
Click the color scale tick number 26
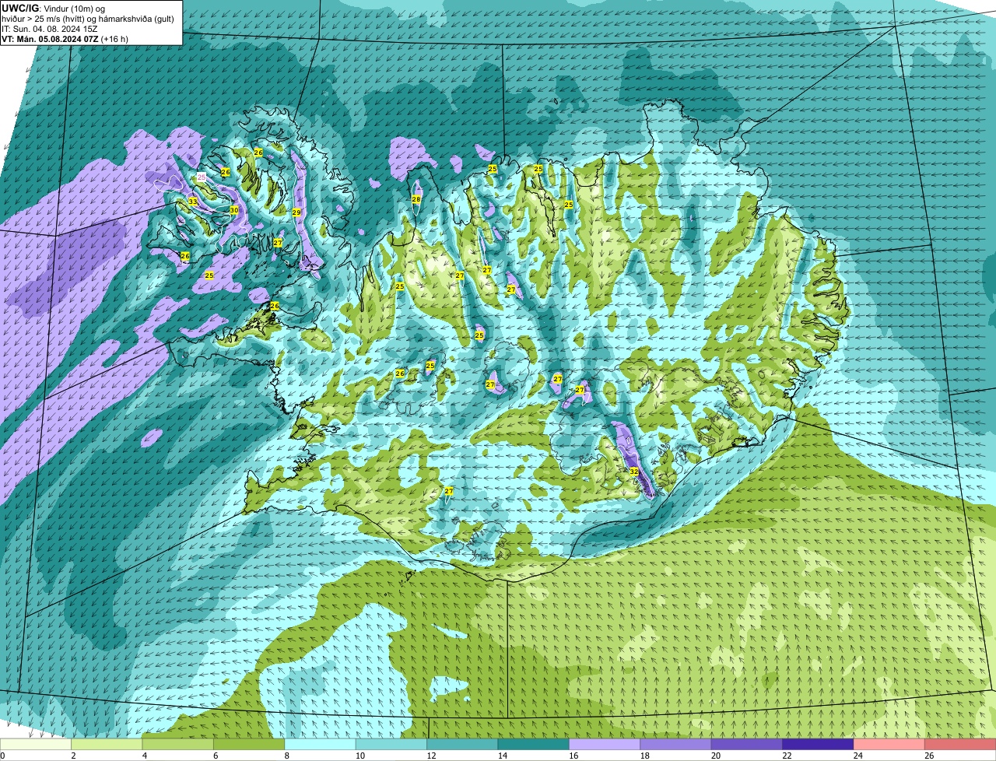[x=928, y=756]
